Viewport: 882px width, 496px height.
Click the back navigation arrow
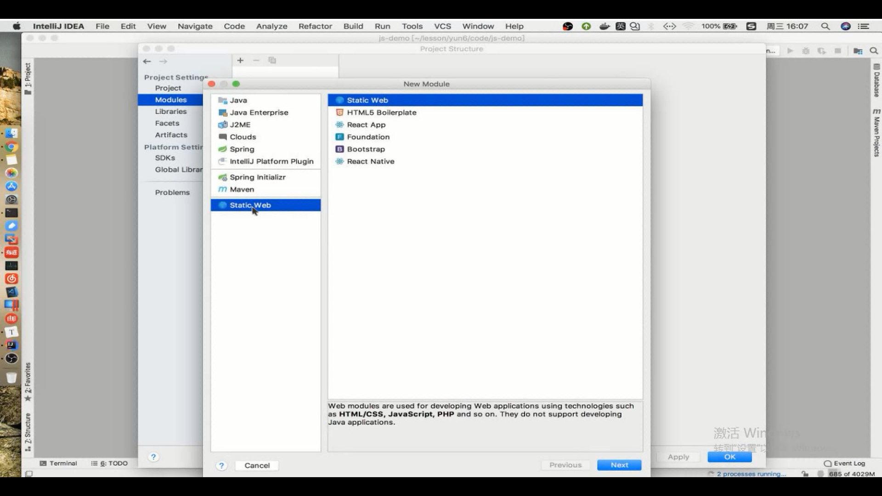tap(147, 61)
